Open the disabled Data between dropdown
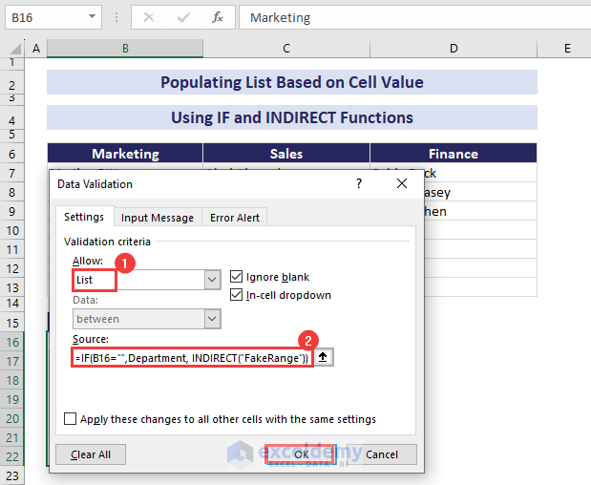591x485 pixels. tap(212, 319)
